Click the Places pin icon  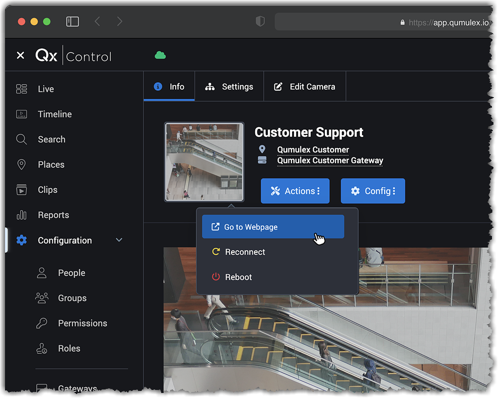pyautogui.click(x=22, y=165)
